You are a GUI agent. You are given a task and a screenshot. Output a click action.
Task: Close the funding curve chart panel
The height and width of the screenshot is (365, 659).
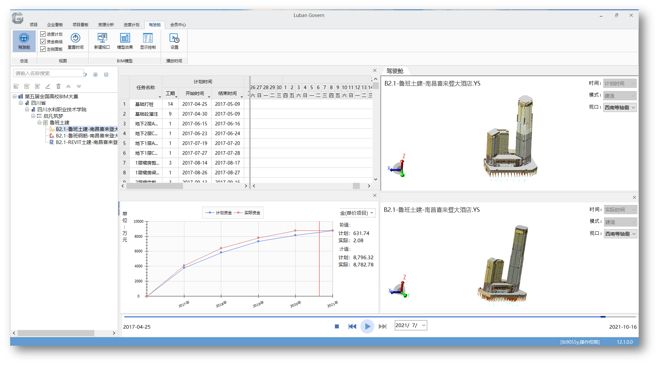(x=375, y=195)
